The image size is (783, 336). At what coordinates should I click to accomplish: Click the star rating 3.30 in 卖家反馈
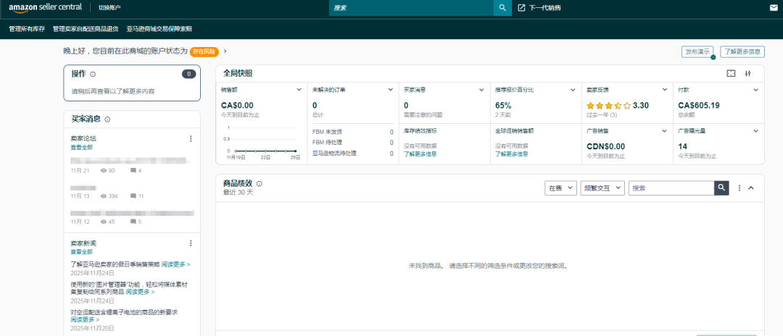(617, 106)
